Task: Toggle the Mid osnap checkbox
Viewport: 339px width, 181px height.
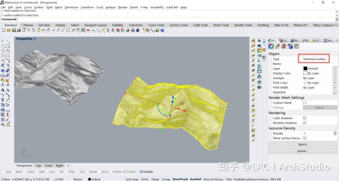Action: click(37, 172)
